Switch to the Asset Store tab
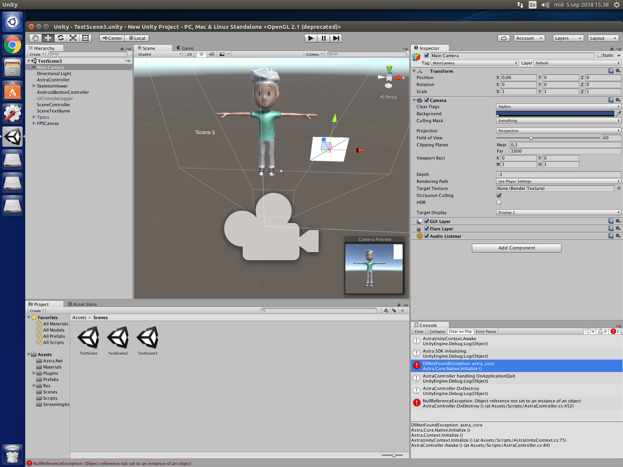The width and height of the screenshot is (623, 467). point(83,304)
